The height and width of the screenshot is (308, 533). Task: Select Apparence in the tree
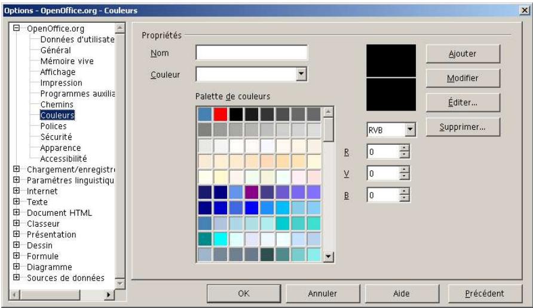pos(60,148)
